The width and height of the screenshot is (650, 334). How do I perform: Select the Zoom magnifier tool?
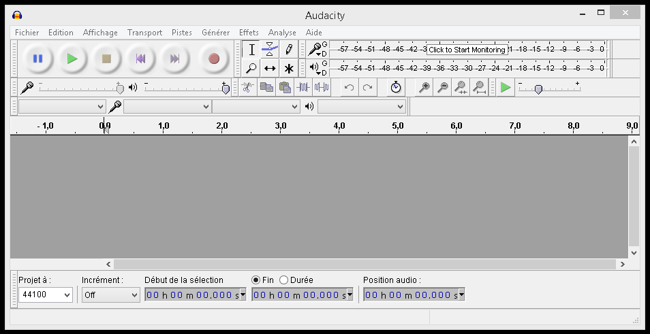(251, 68)
